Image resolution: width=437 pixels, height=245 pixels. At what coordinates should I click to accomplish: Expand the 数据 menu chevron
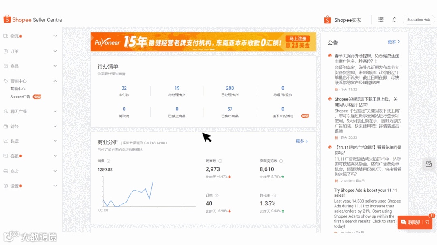[55, 141]
